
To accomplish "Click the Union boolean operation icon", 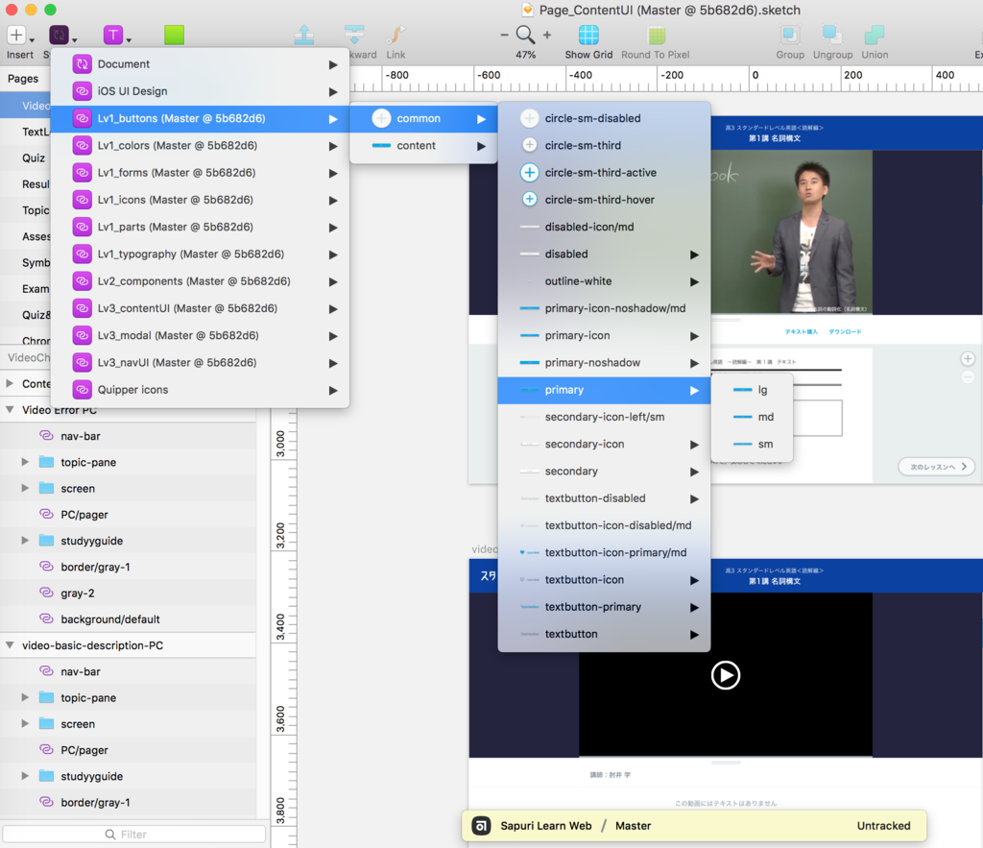I will (x=874, y=36).
